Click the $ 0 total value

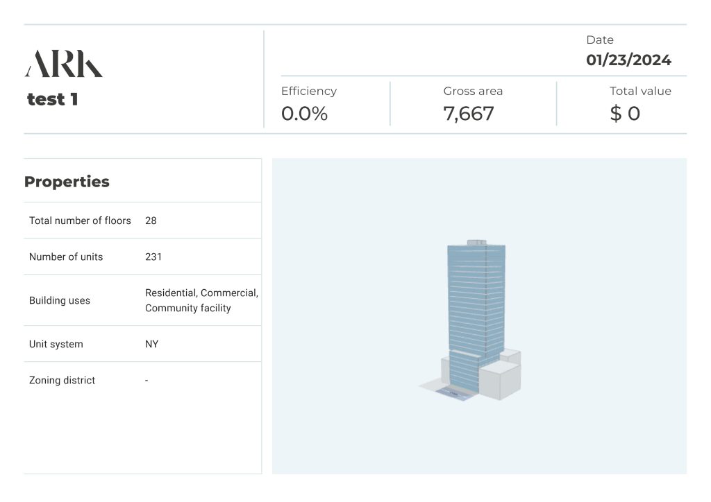click(x=625, y=114)
